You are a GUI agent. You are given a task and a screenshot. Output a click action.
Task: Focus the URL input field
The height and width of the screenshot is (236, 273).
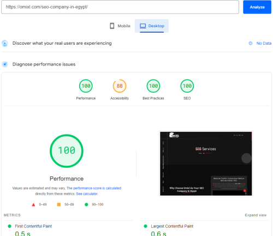point(120,7)
